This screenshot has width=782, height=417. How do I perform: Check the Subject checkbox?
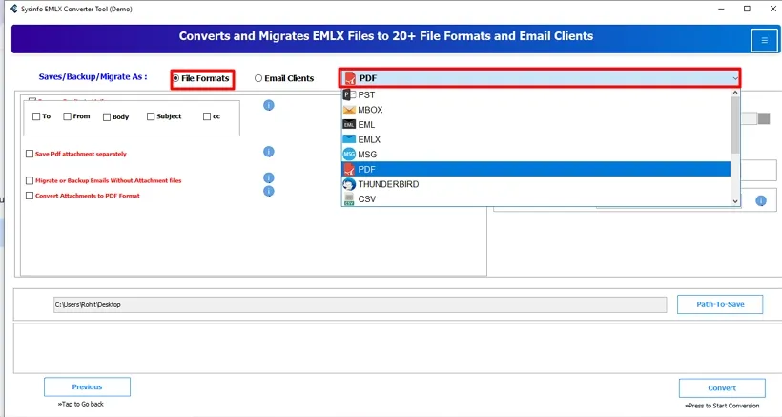pyautogui.click(x=151, y=116)
